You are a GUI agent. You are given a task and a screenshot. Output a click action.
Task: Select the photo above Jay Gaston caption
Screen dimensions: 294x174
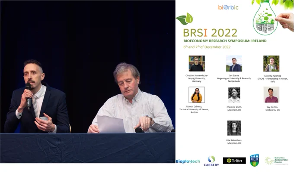pyautogui.click(x=272, y=95)
